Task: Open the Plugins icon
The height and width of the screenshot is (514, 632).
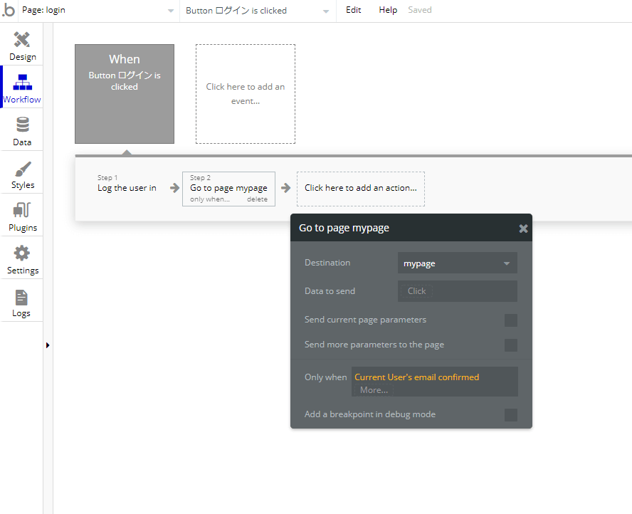Action: (x=22, y=211)
